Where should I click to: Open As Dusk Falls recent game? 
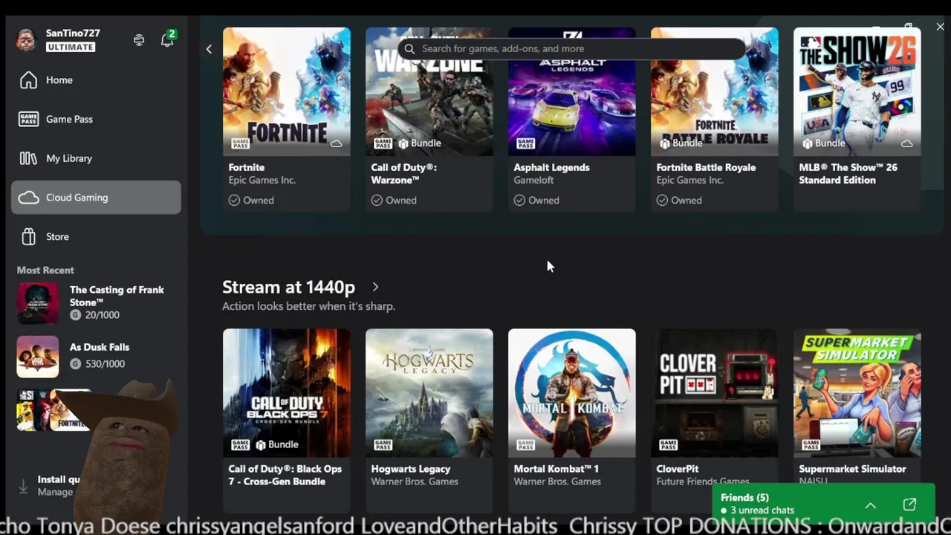click(x=96, y=356)
